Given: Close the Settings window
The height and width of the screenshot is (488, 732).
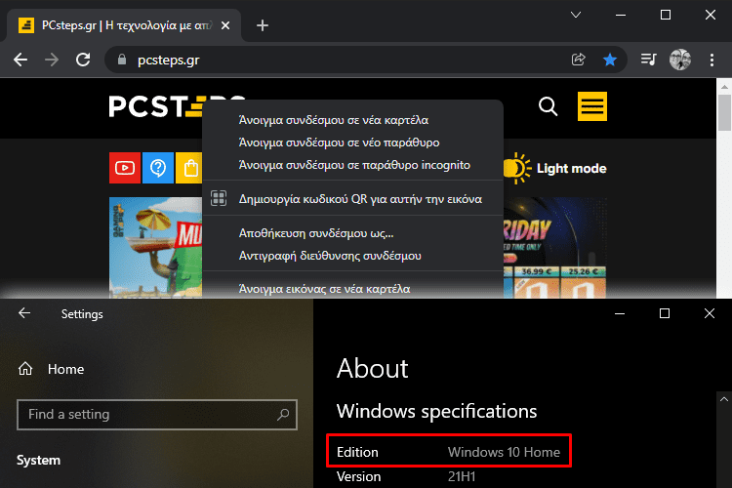Looking at the screenshot, I should tap(710, 313).
